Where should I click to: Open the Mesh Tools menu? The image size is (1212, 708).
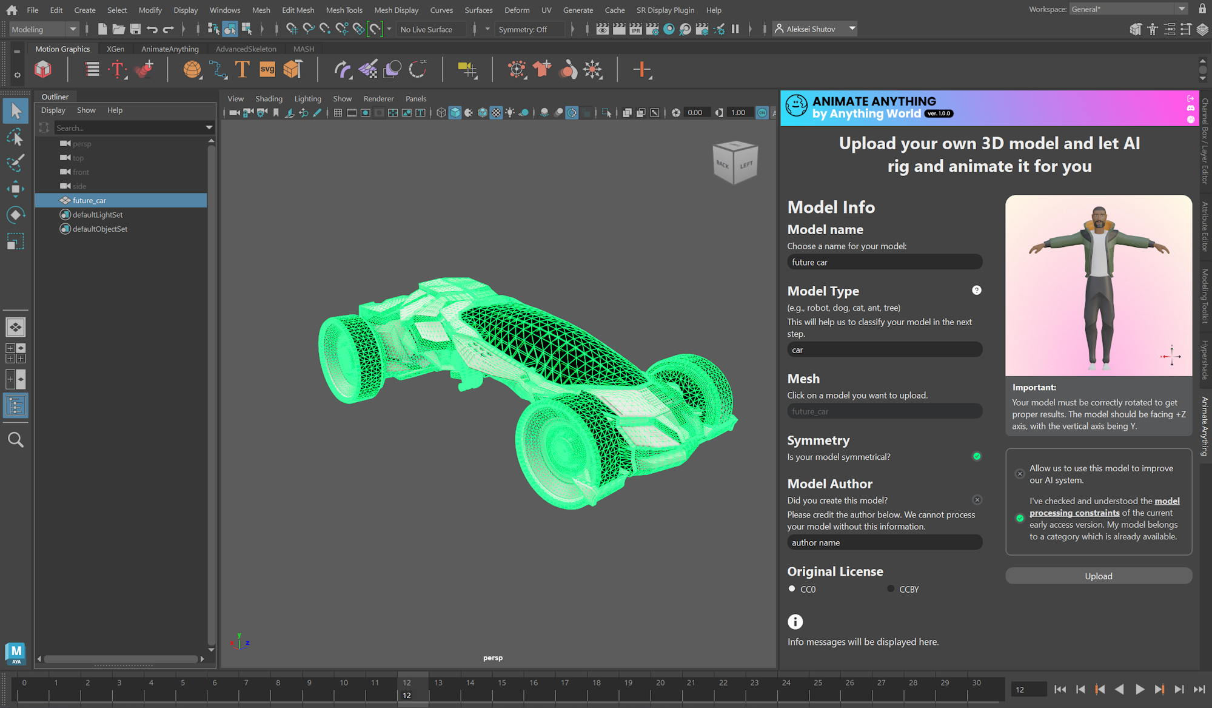point(344,10)
